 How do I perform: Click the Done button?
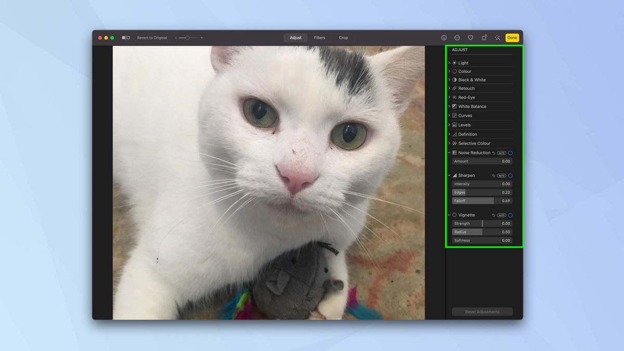click(x=512, y=37)
